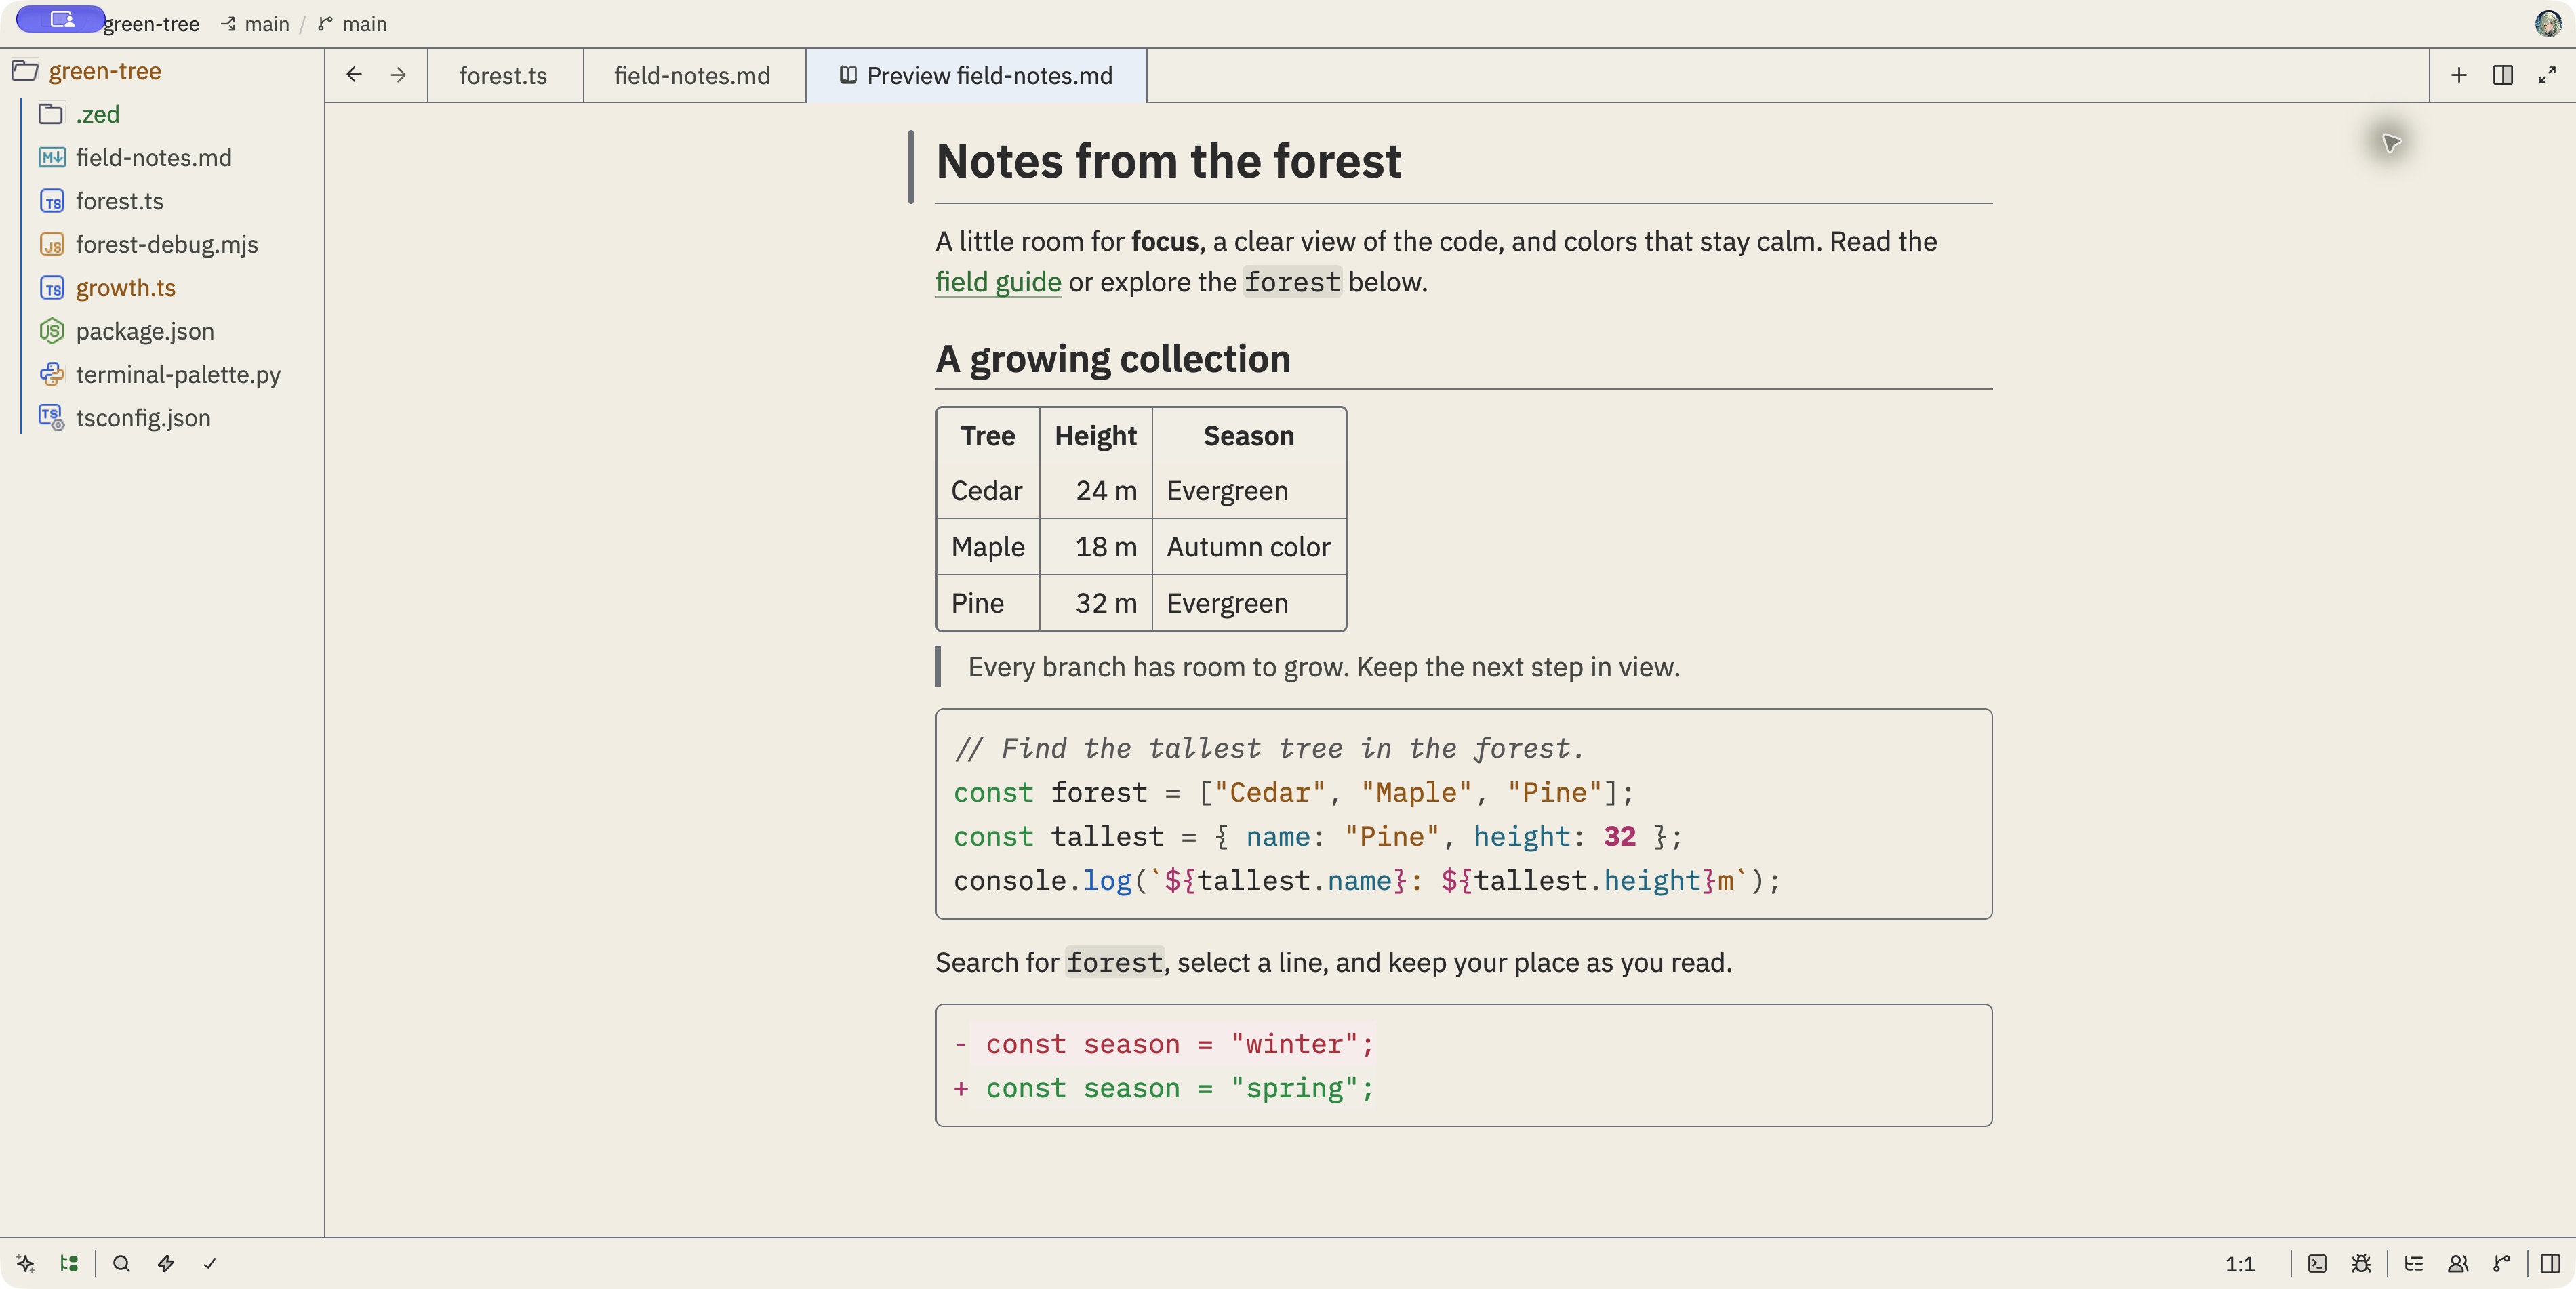This screenshot has width=2576, height=1289.
Task: Open project search magnifier in status bar
Action: click(122, 1263)
